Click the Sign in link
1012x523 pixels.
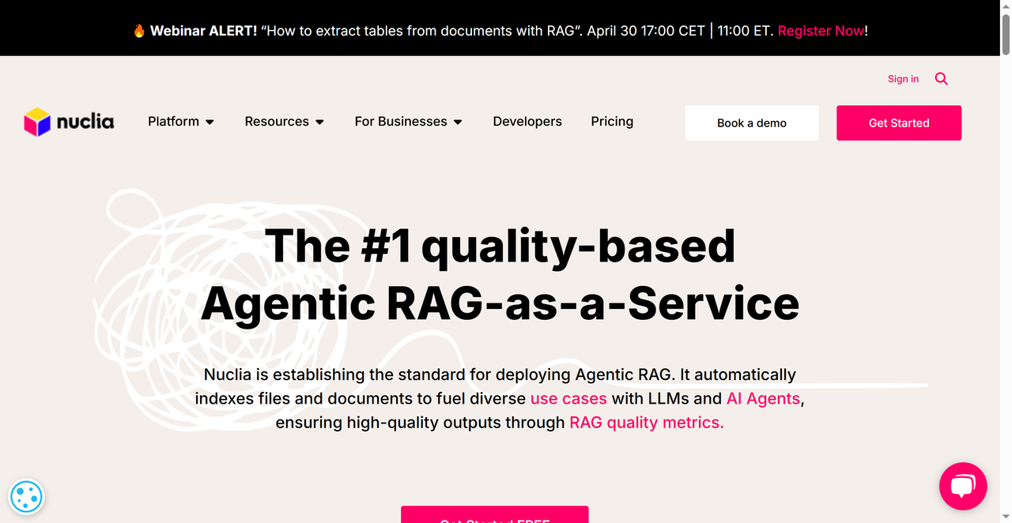click(x=903, y=79)
